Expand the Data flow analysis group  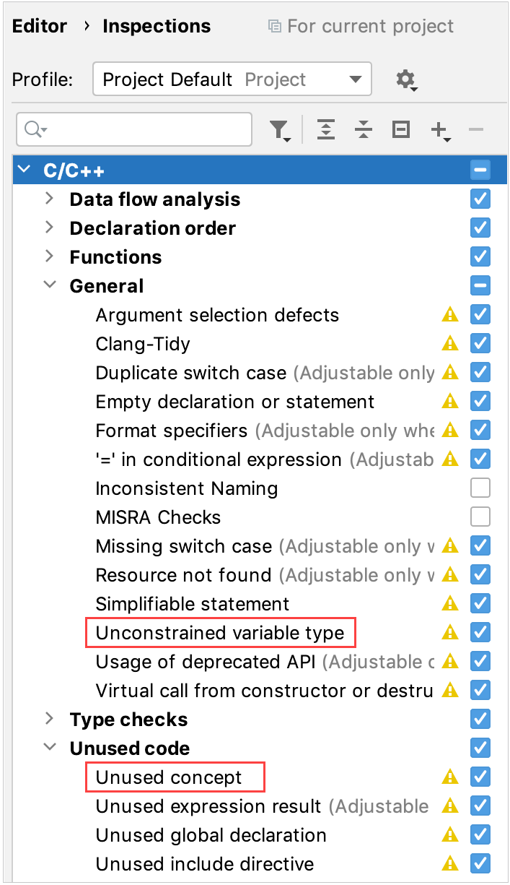[x=49, y=199]
